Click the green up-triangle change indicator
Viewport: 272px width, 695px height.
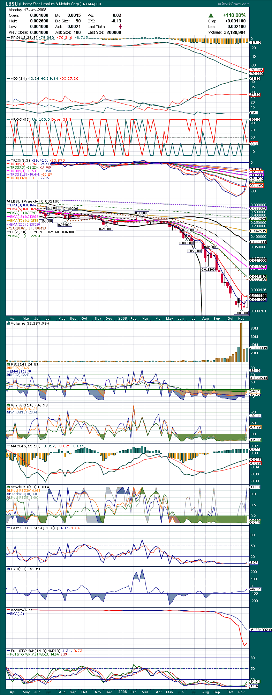pos(211,15)
